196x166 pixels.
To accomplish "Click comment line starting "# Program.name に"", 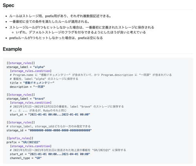I will coord(91,75).
